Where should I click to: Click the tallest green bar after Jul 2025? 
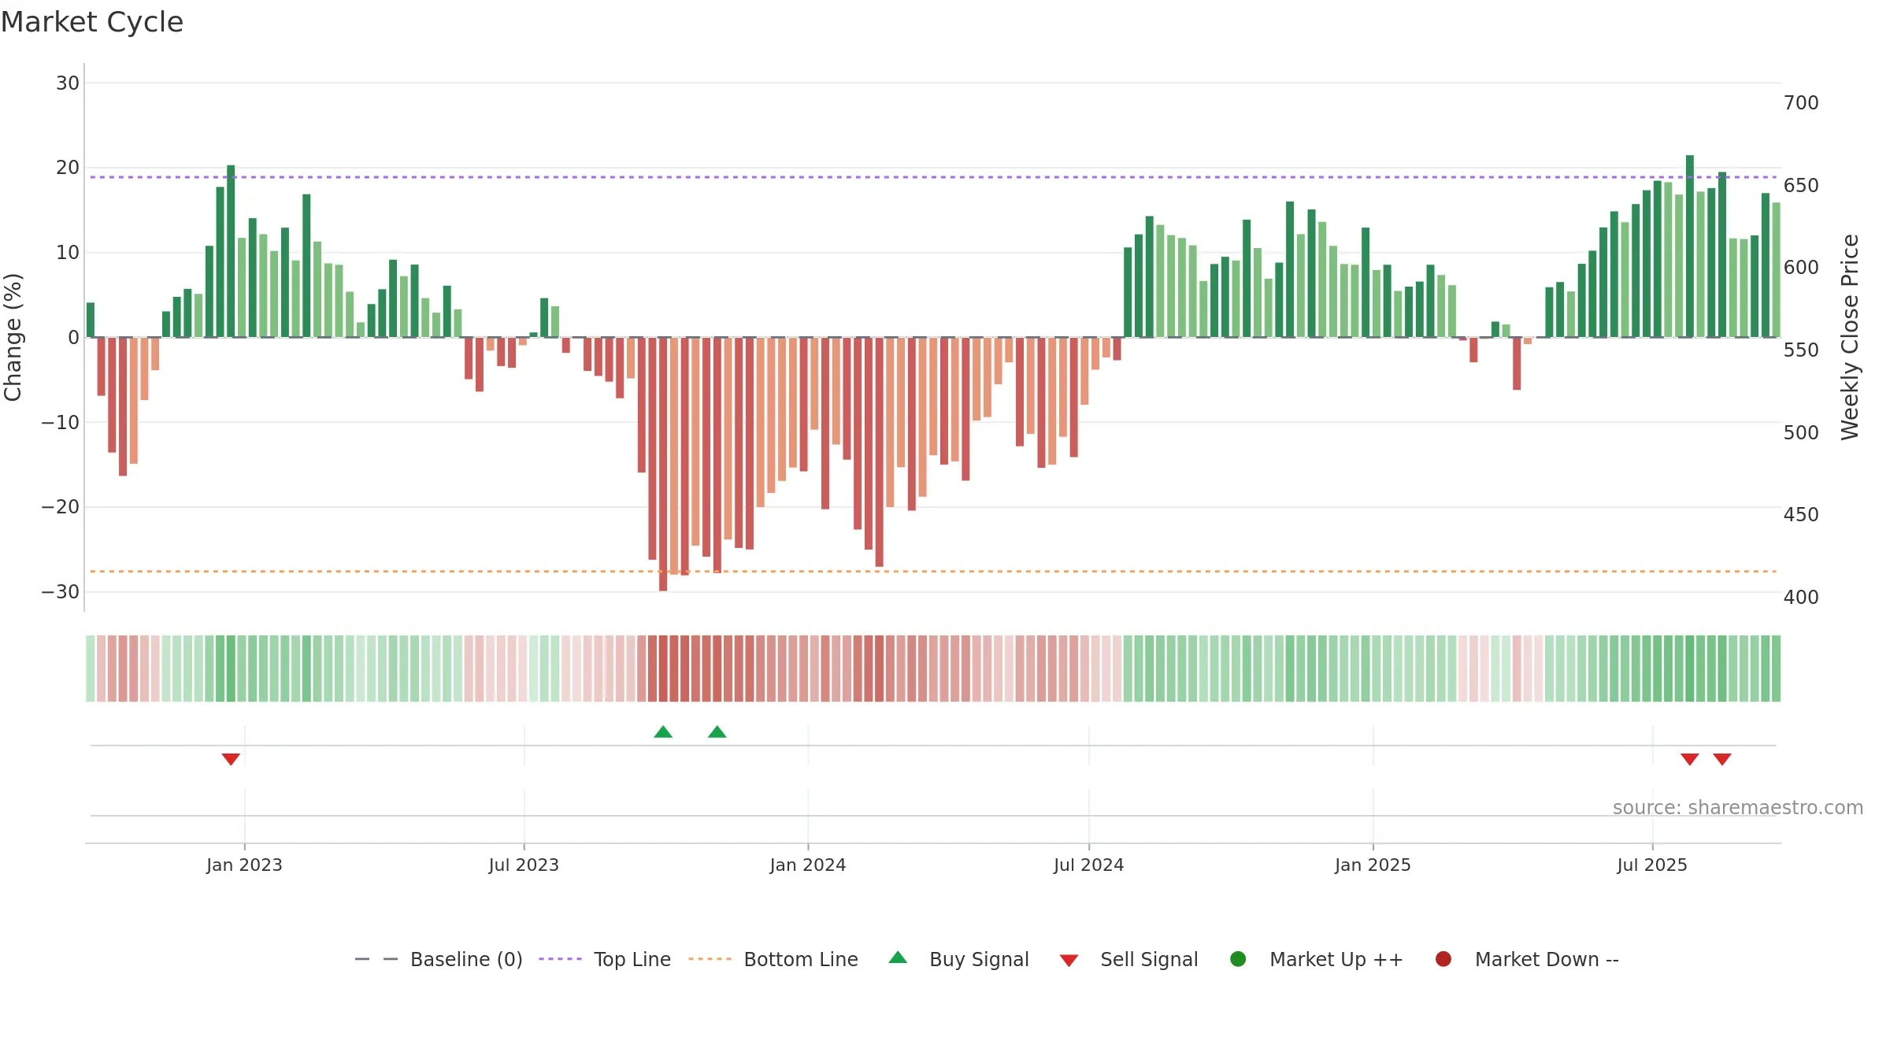pos(1690,246)
